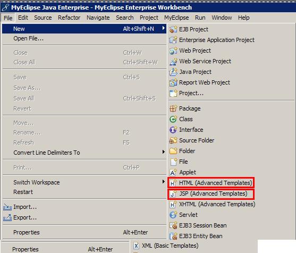Select the Web Project label
The image size is (296, 253).
point(195,50)
